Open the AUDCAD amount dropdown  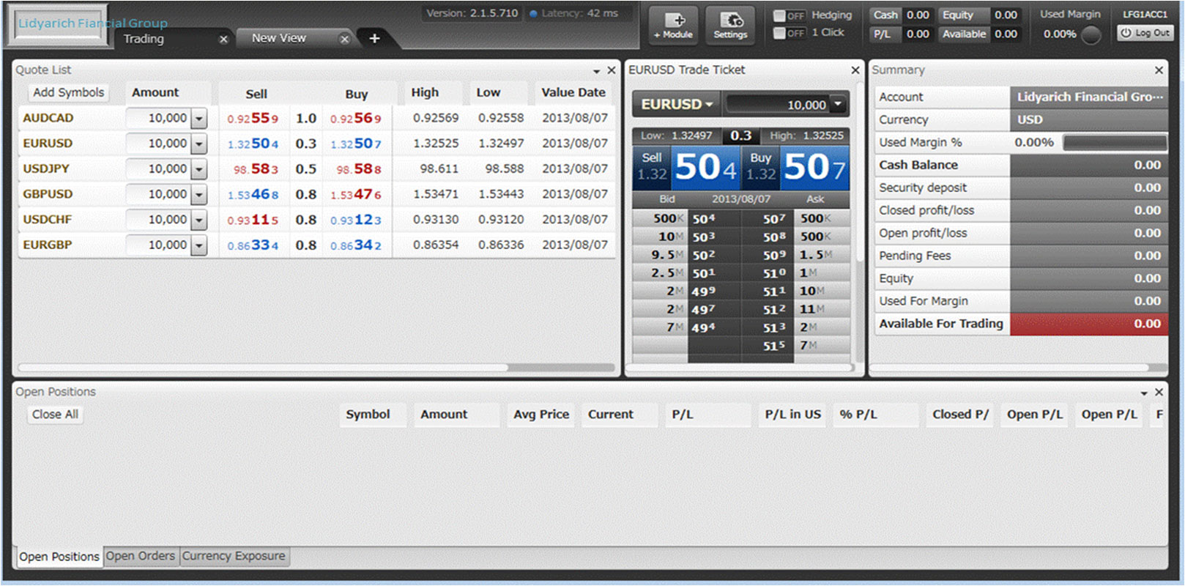[x=198, y=119]
